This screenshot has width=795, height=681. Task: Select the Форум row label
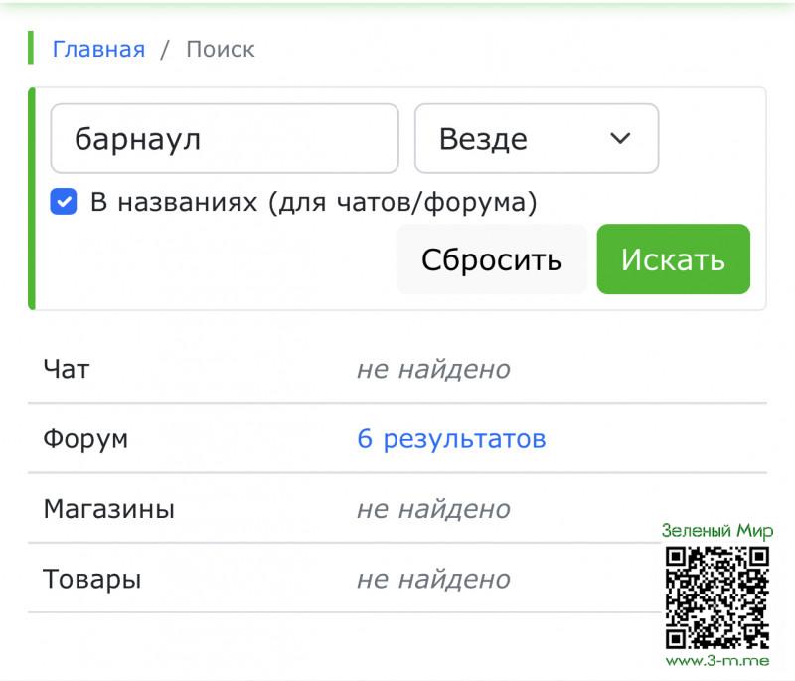(85, 439)
